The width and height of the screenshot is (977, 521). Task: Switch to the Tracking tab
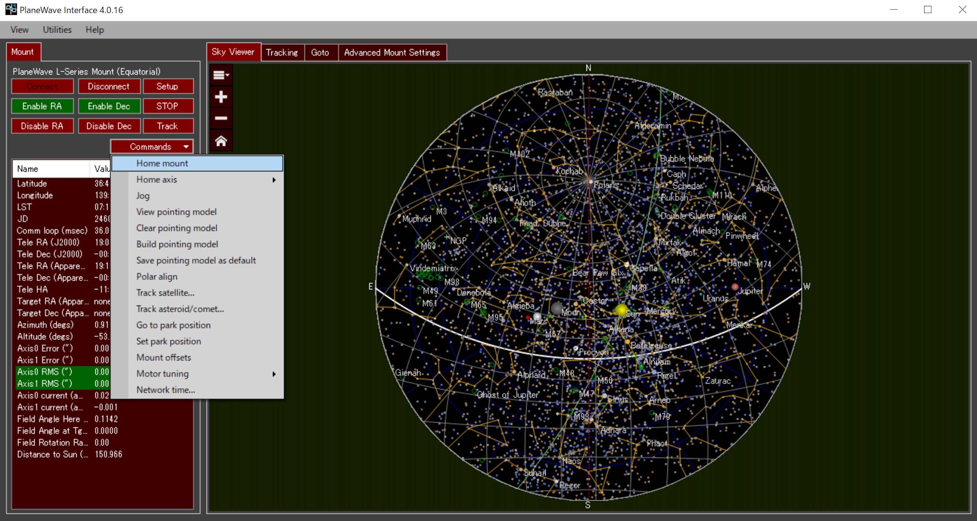click(282, 52)
